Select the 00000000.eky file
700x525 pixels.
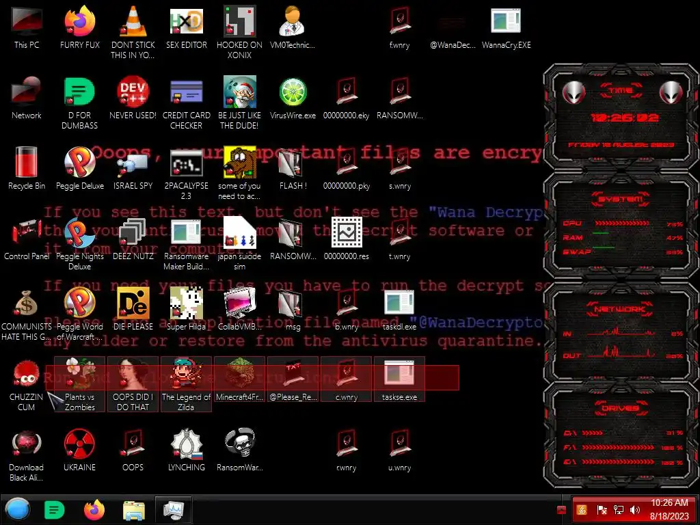(346, 98)
